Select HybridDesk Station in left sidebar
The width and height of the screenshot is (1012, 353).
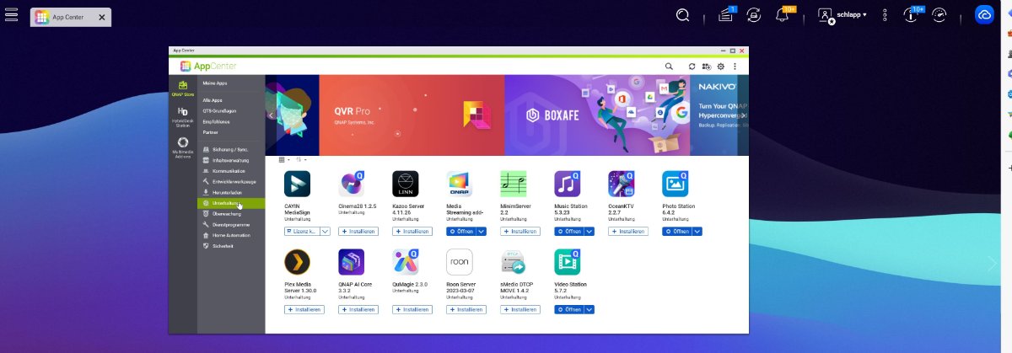(x=182, y=115)
